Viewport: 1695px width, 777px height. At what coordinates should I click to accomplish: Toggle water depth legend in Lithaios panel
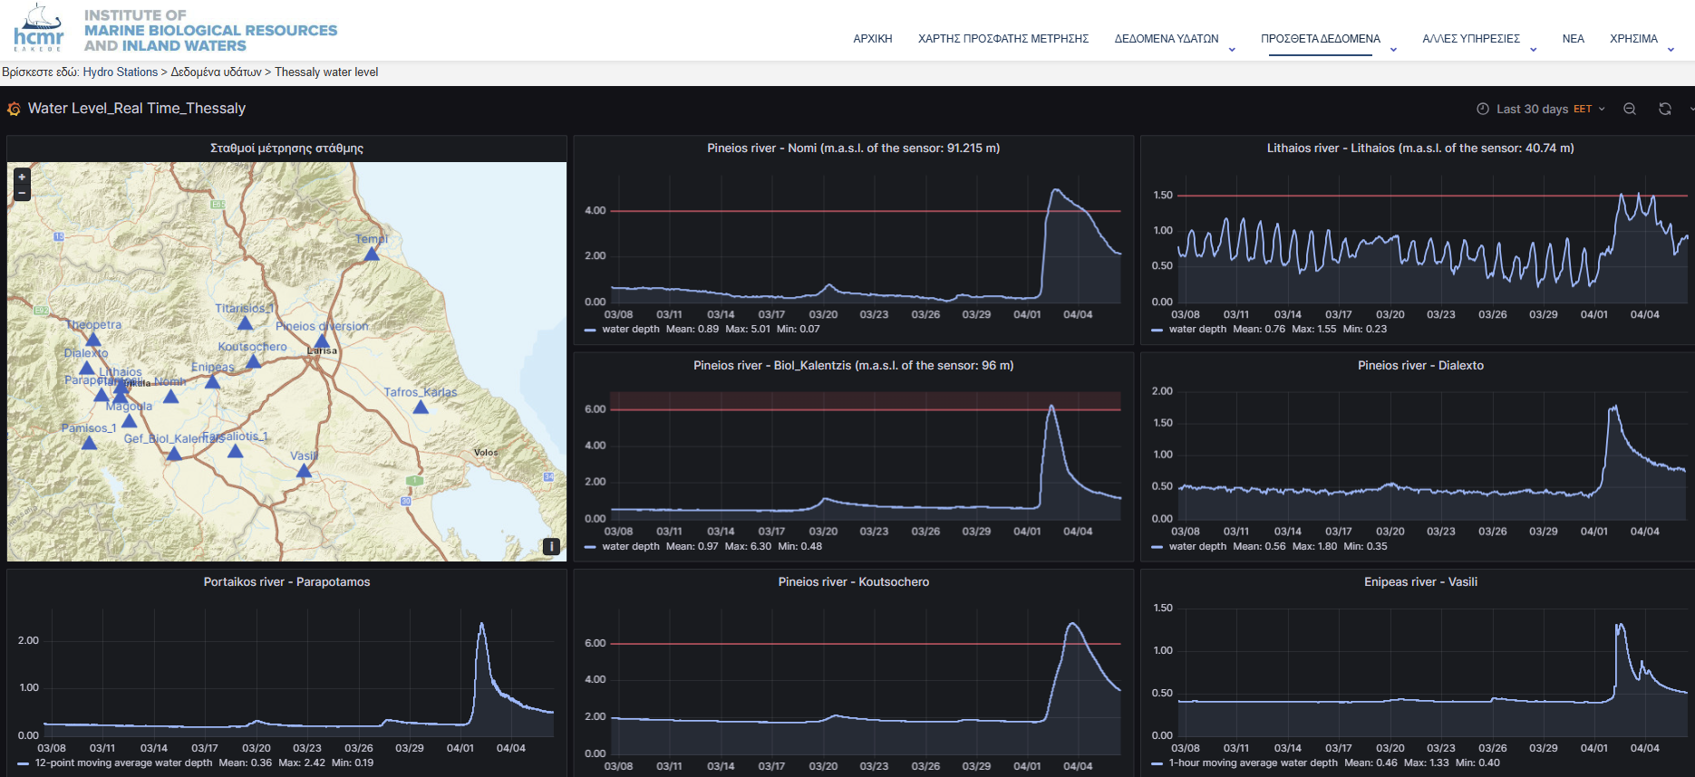(1197, 330)
